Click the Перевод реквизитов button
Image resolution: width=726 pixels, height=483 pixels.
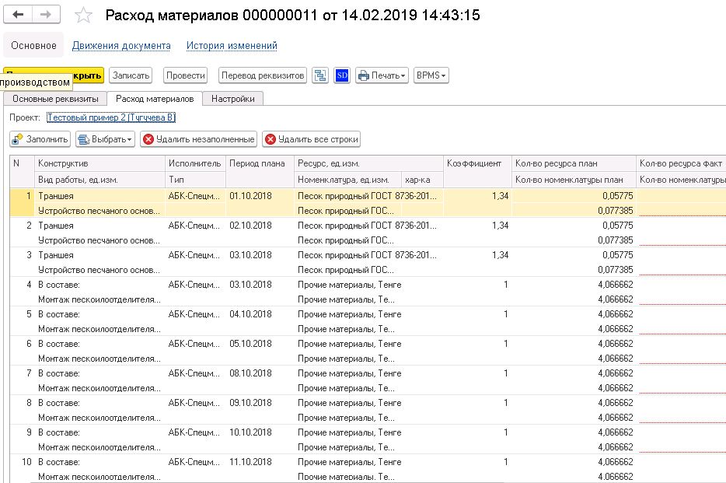262,75
